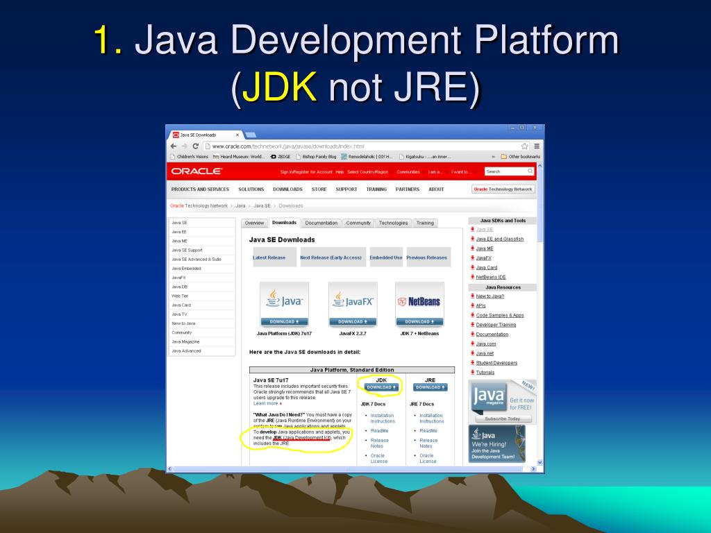This screenshot has height=533, width=711.
Task: Reload the page with the refresh icon
Action: 195,146
